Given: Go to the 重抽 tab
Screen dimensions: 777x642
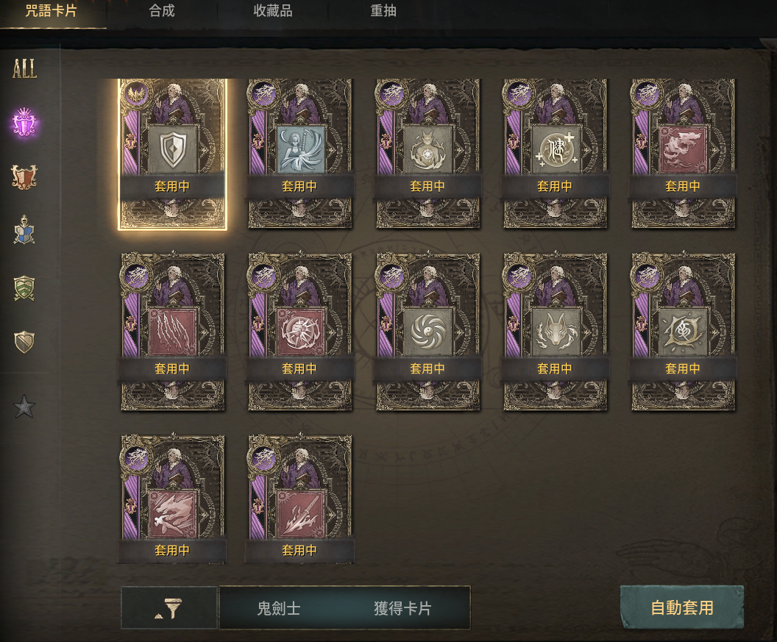Looking at the screenshot, I should 383,11.
